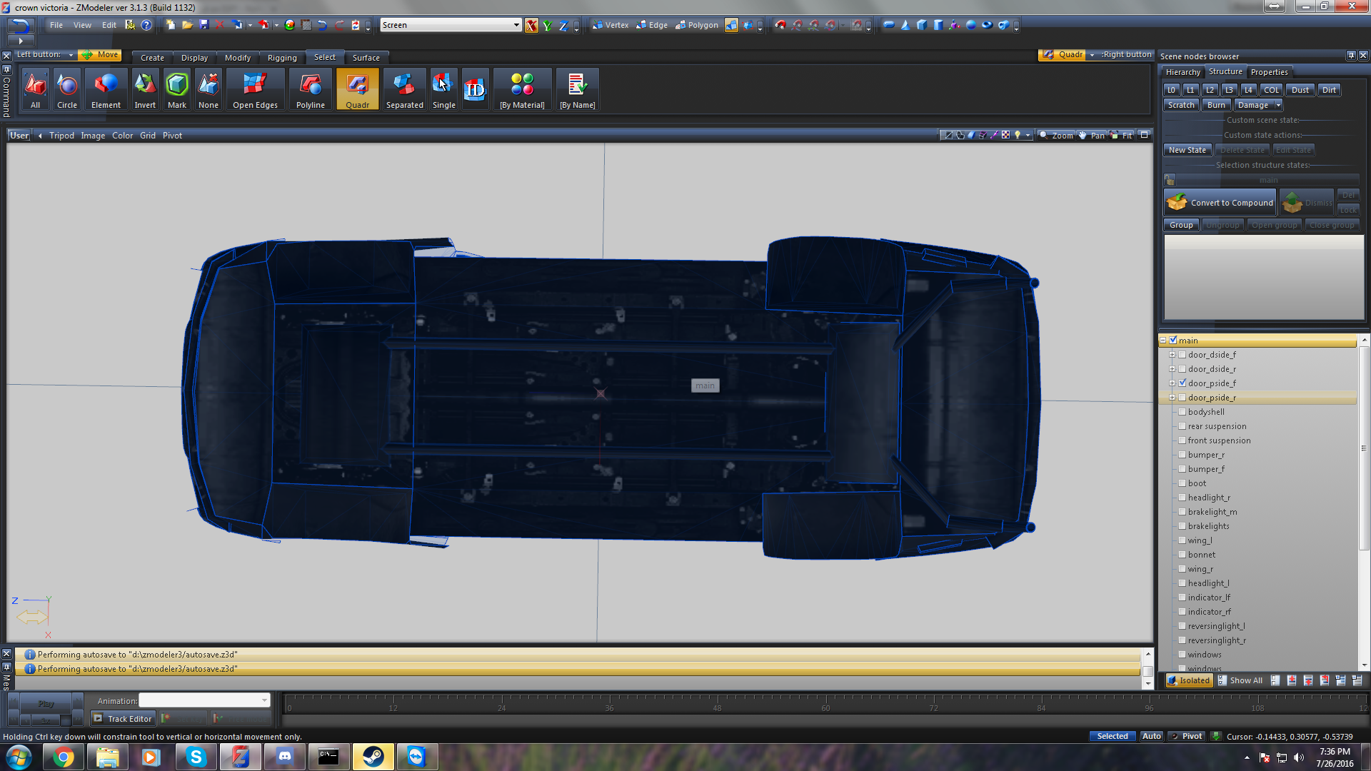Click the Convert to Compound button

coord(1220,203)
